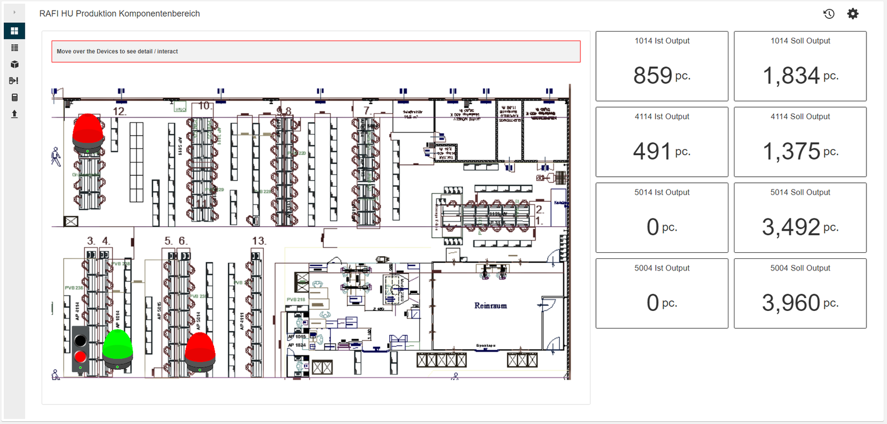Viewport: 887px width, 424px height.
Task: Click the upload arrow icon in sidebar
Action: click(14, 114)
